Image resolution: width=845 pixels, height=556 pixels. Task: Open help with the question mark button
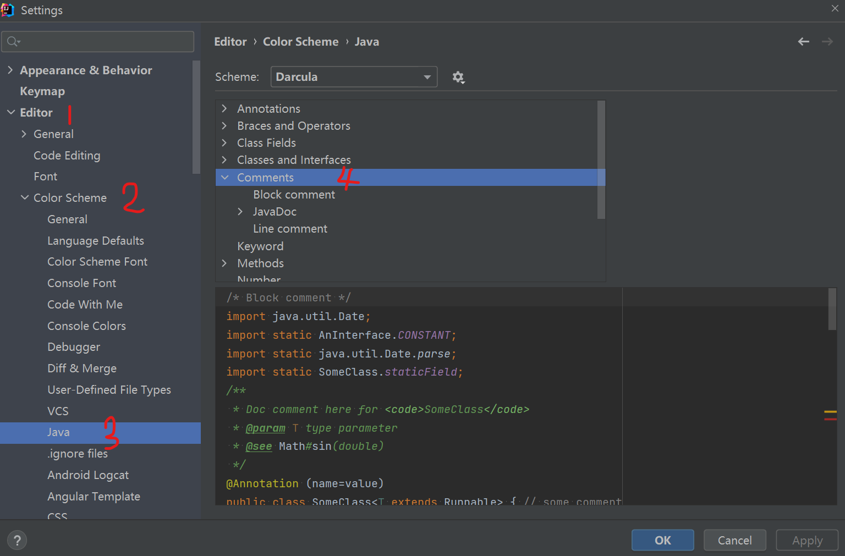coord(17,540)
